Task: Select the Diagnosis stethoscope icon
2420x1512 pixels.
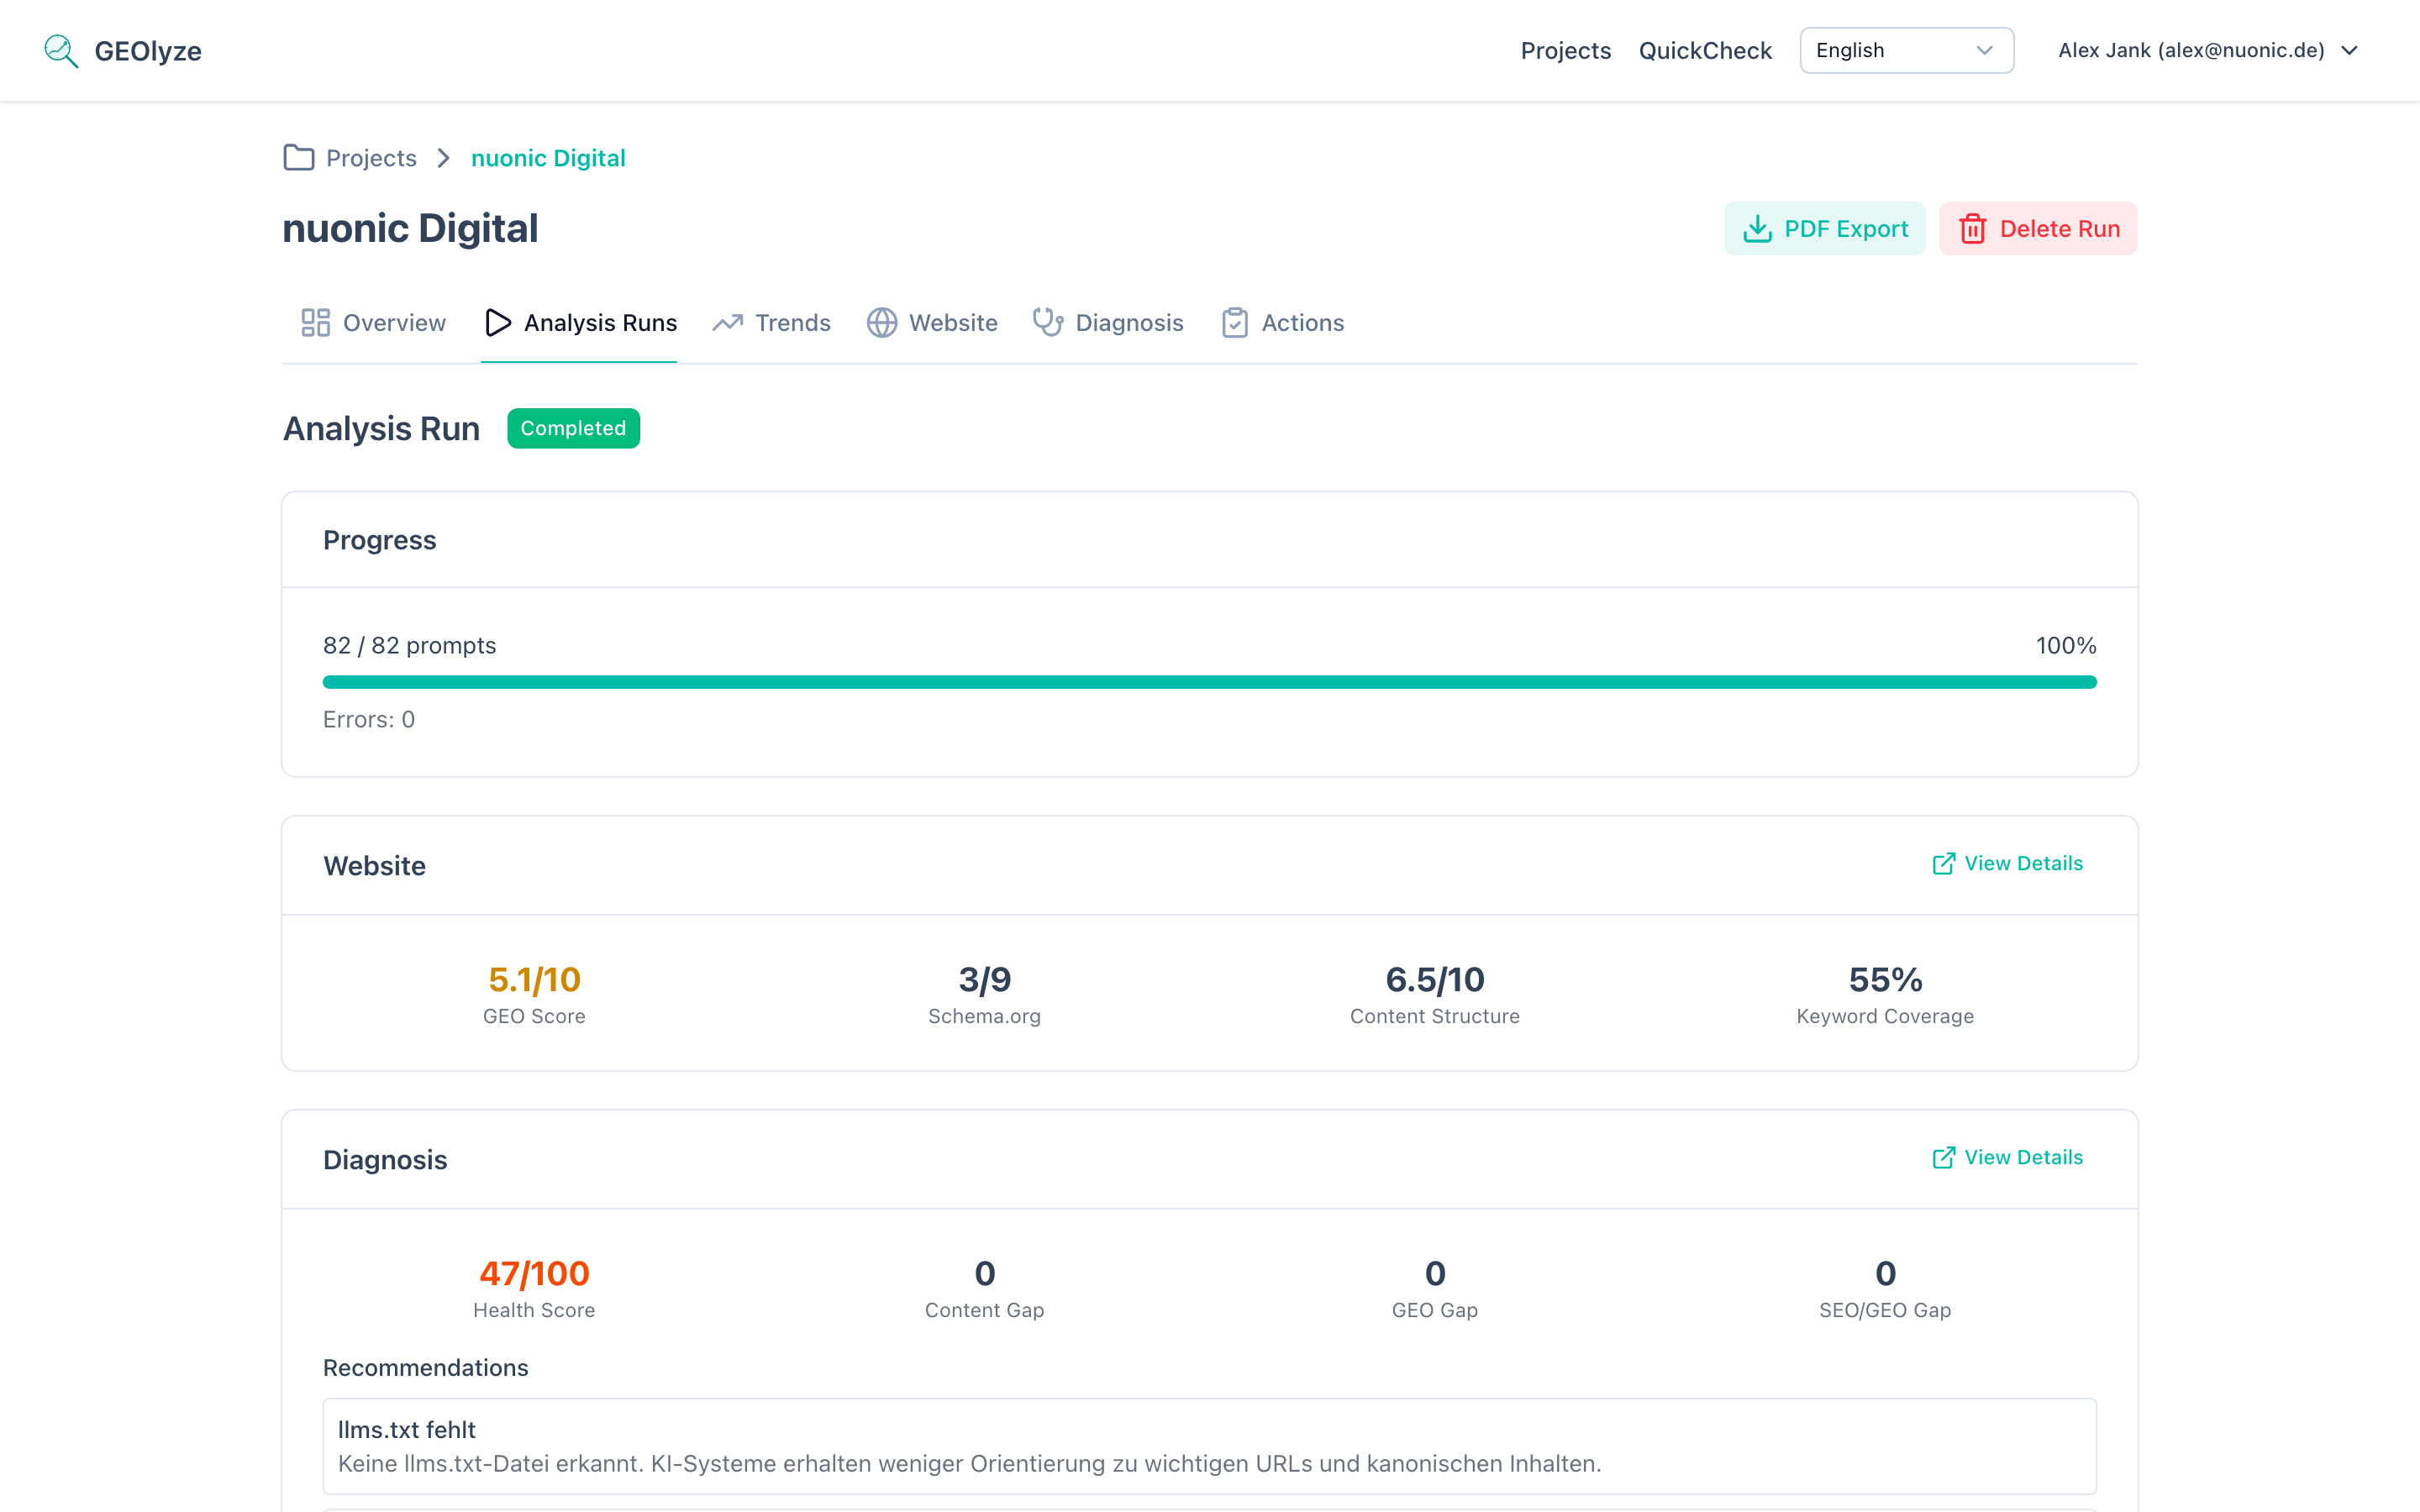Action: coord(1047,322)
